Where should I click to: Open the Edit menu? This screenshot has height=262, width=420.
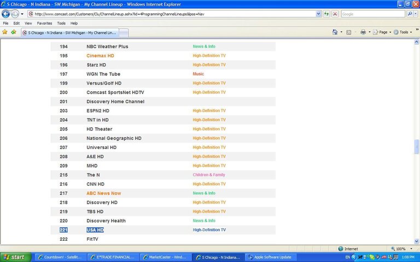pos(16,23)
